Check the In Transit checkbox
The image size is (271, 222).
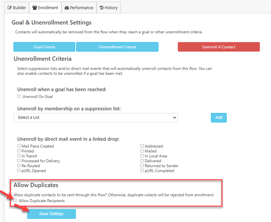pyautogui.click(x=19, y=156)
